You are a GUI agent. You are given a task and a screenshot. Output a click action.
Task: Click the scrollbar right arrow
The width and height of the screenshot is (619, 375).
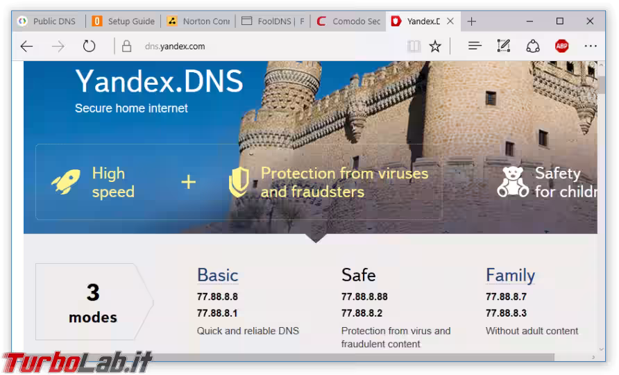(x=593, y=357)
